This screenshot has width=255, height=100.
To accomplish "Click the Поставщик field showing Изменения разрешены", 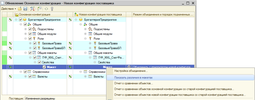I will tap(65, 98).
